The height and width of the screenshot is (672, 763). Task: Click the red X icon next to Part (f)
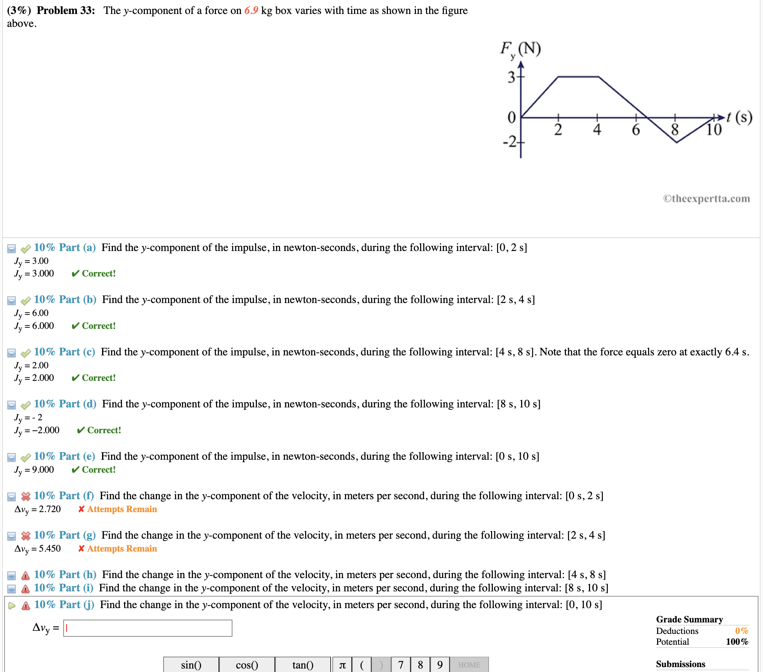[25, 496]
